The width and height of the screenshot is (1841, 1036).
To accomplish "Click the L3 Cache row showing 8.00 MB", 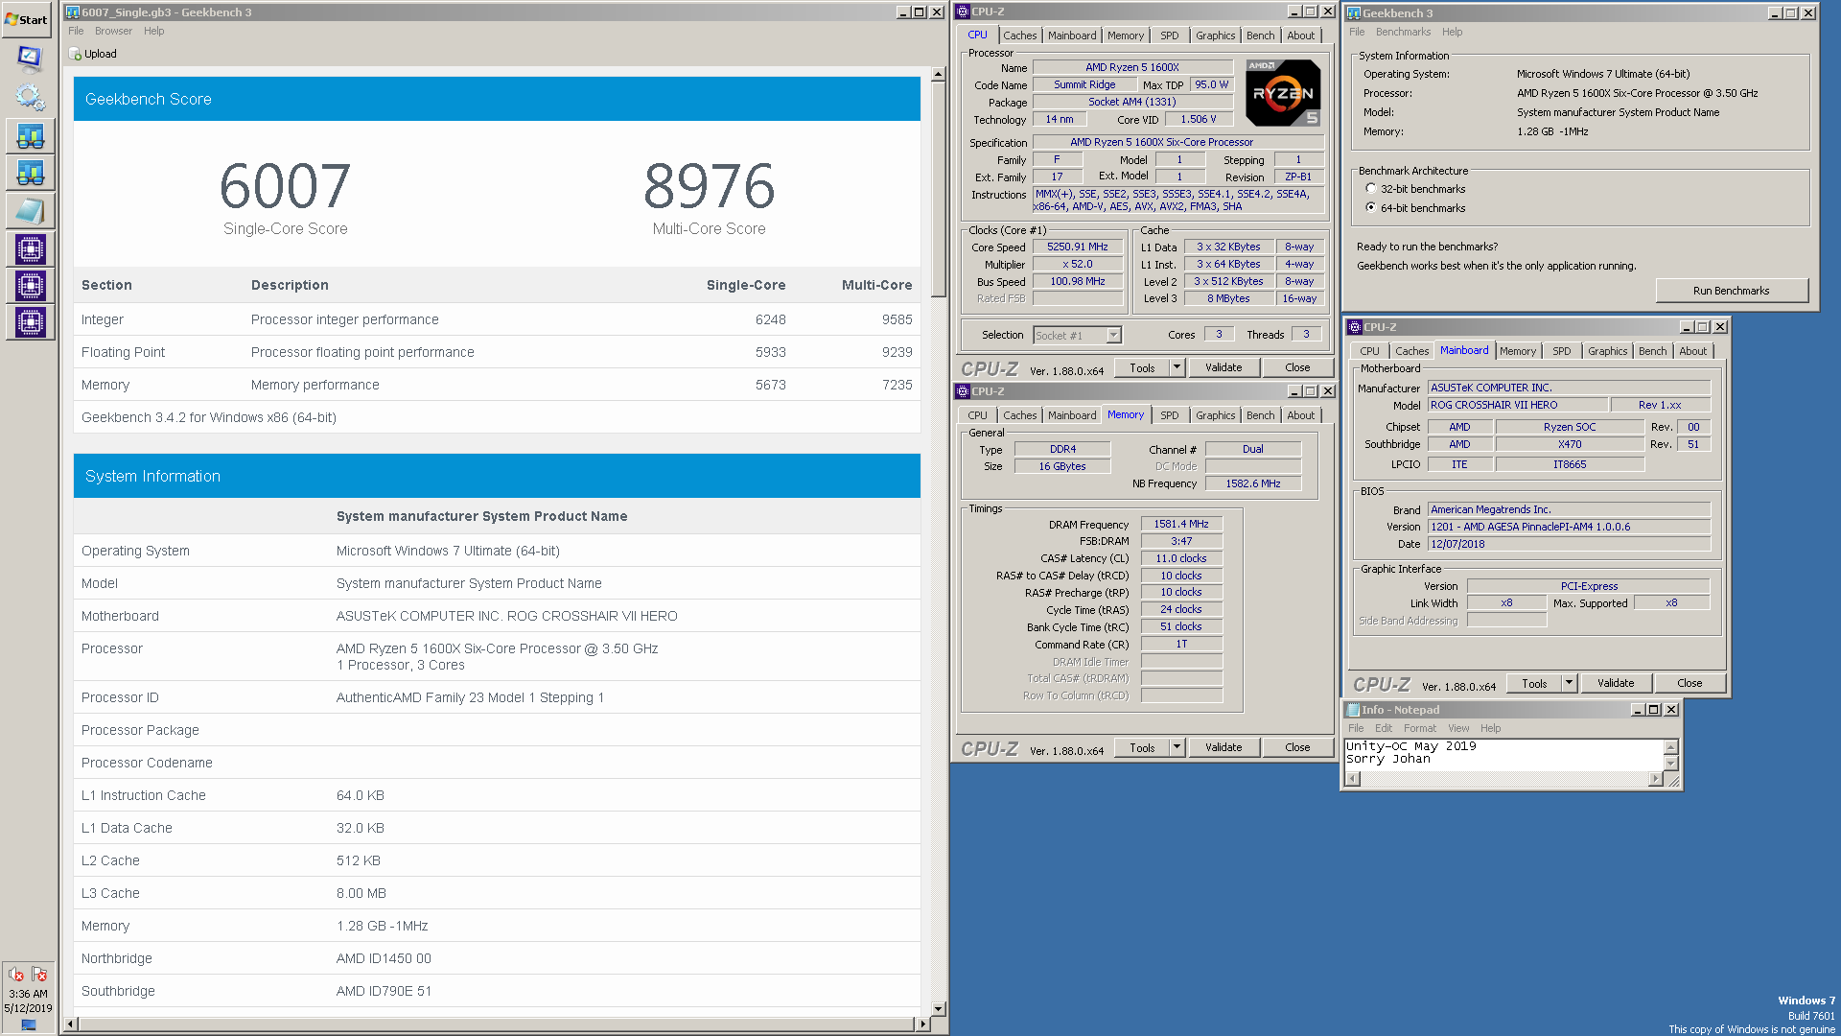I will coord(497,893).
